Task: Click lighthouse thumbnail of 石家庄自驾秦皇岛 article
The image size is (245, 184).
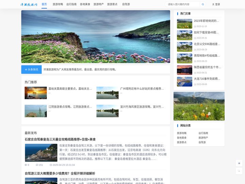Action: pyautogui.click(x=41, y=153)
